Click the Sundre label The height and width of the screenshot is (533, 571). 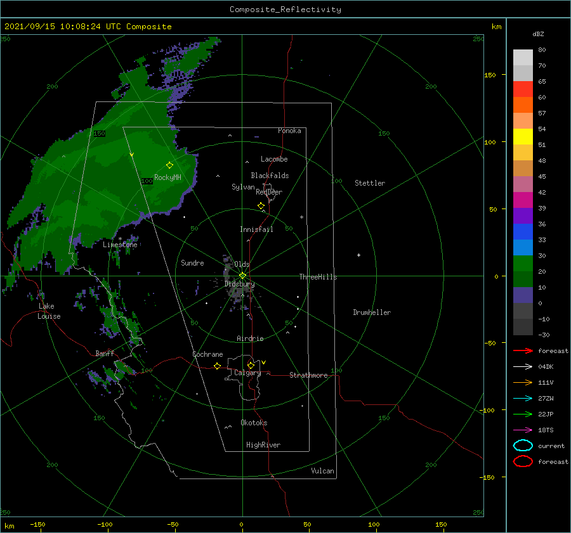click(x=192, y=262)
